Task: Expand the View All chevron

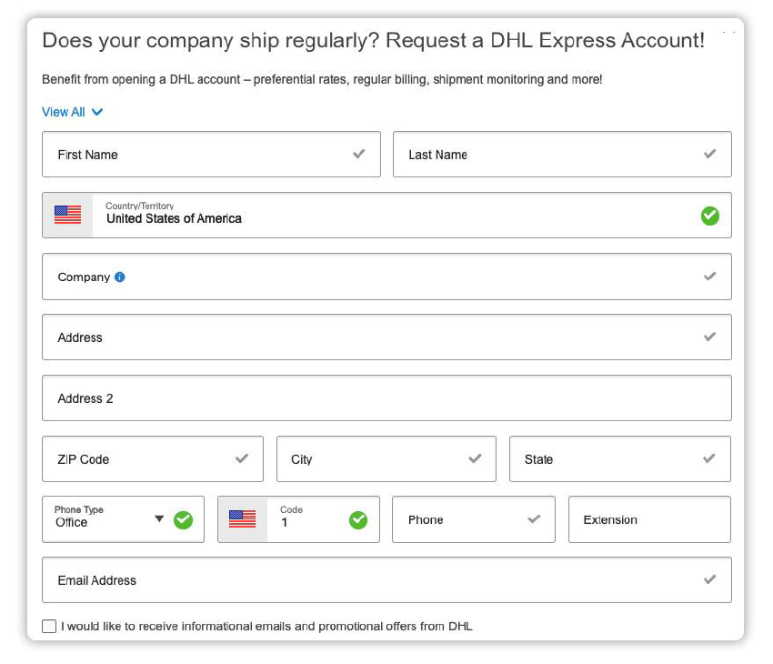Action: (x=97, y=112)
